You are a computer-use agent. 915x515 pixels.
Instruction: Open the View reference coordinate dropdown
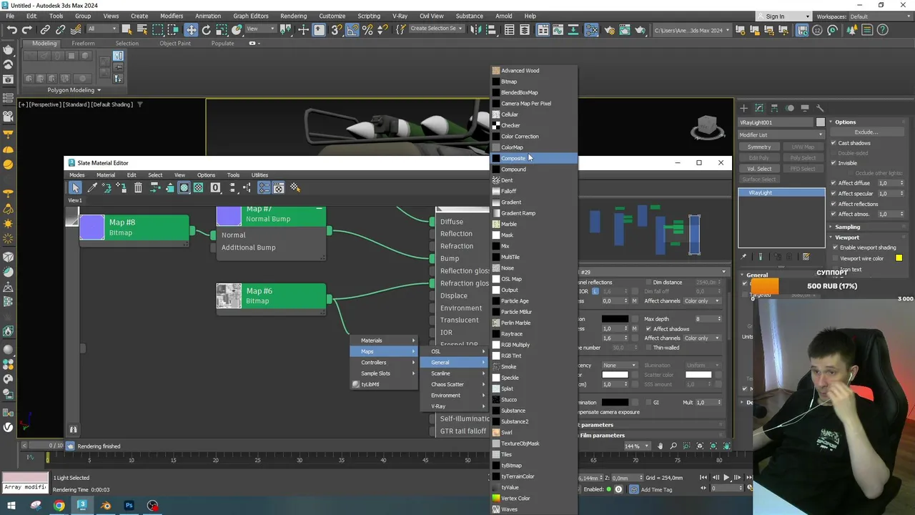[261, 29]
